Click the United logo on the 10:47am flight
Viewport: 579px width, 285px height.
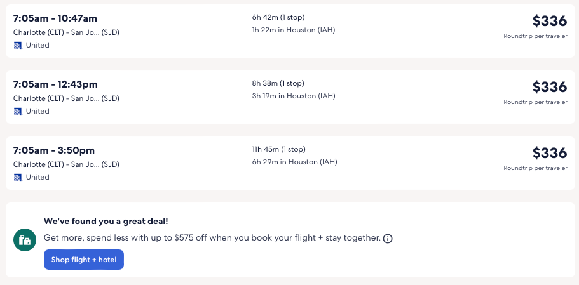(x=18, y=45)
